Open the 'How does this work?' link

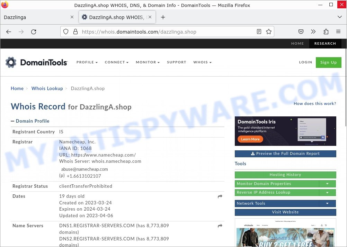(315, 104)
